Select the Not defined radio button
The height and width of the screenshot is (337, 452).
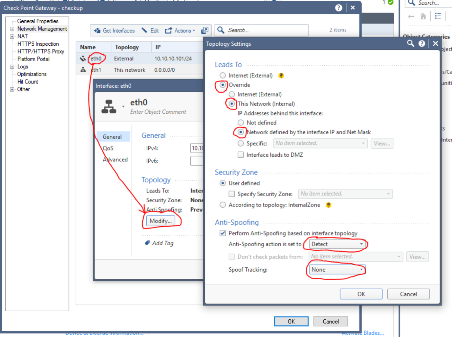pos(241,122)
